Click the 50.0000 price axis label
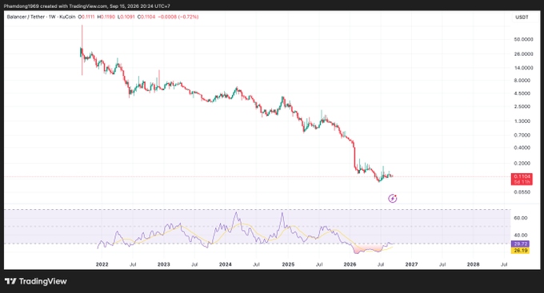The width and height of the screenshot is (544, 293). [523, 39]
